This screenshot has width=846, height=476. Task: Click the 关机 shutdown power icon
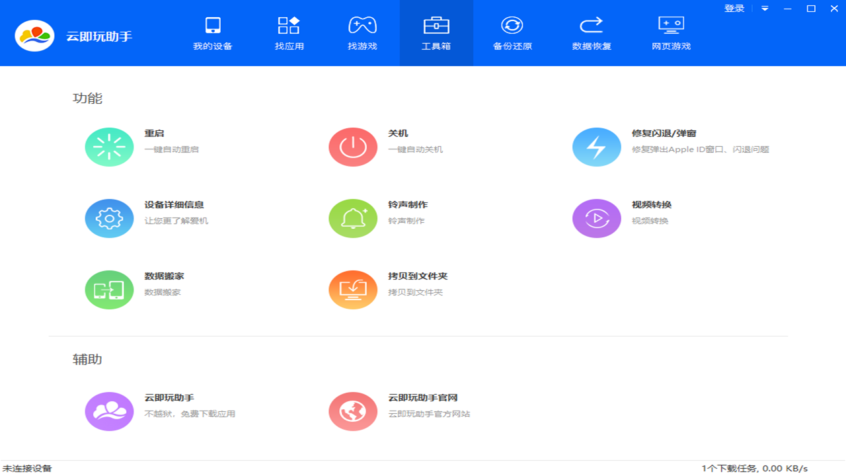pyautogui.click(x=352, y=146)
